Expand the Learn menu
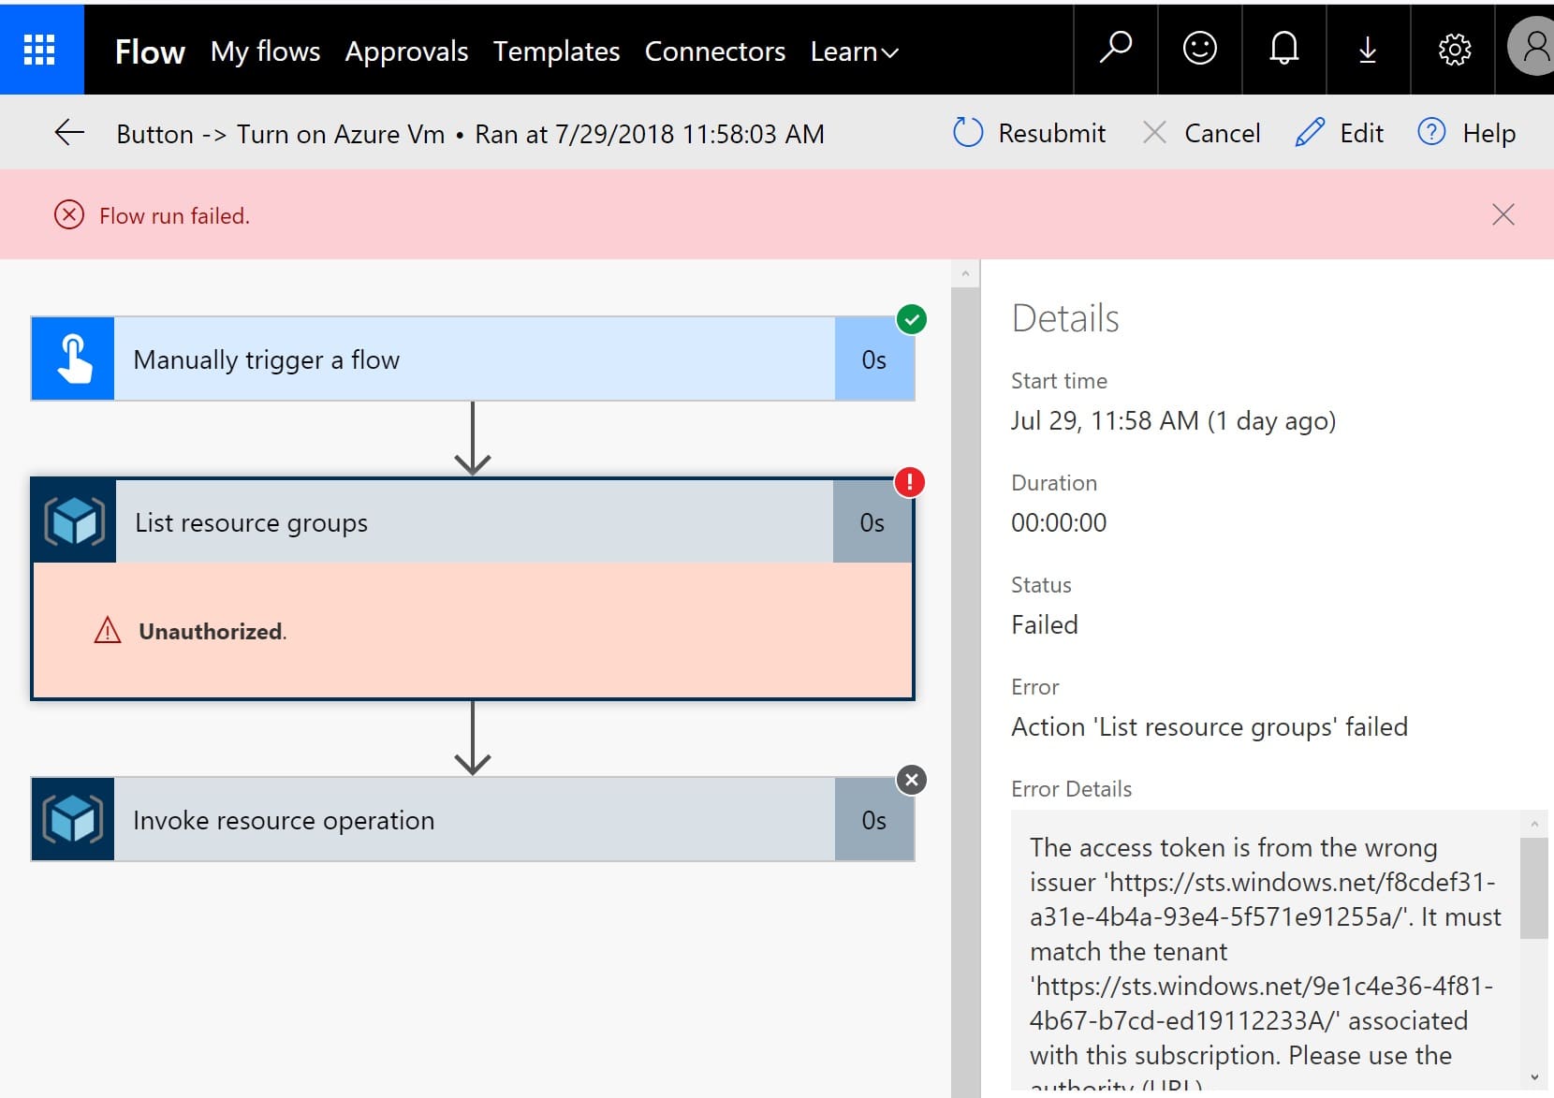The height and width of the screenshot is (1098, 1554). tap(852, 51)
